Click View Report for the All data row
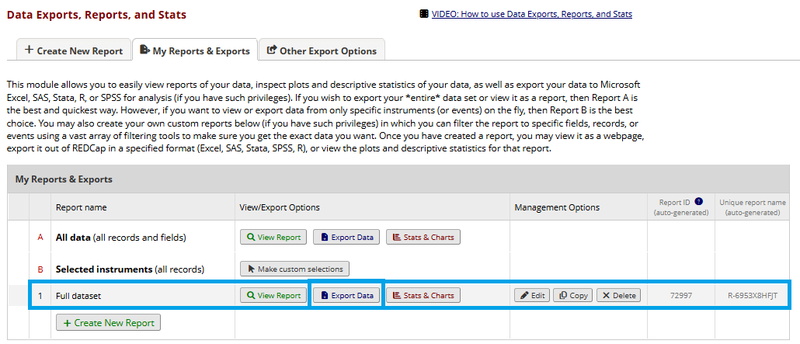Viewport: 800px width, 344px height. click(x=273, y=237)
